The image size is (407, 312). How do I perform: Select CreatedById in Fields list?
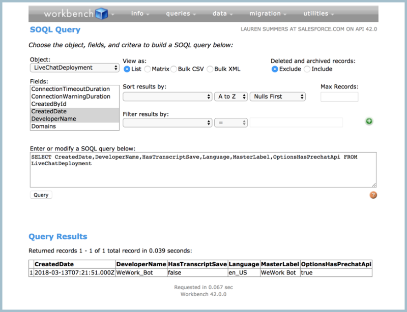[x=74, y=104]
